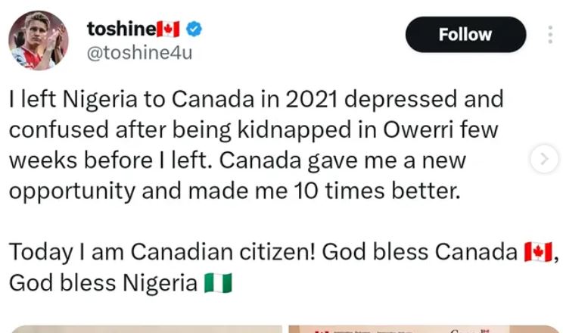Click the Follow button
This screenshot has width=563, height=333.
point(465,35)
